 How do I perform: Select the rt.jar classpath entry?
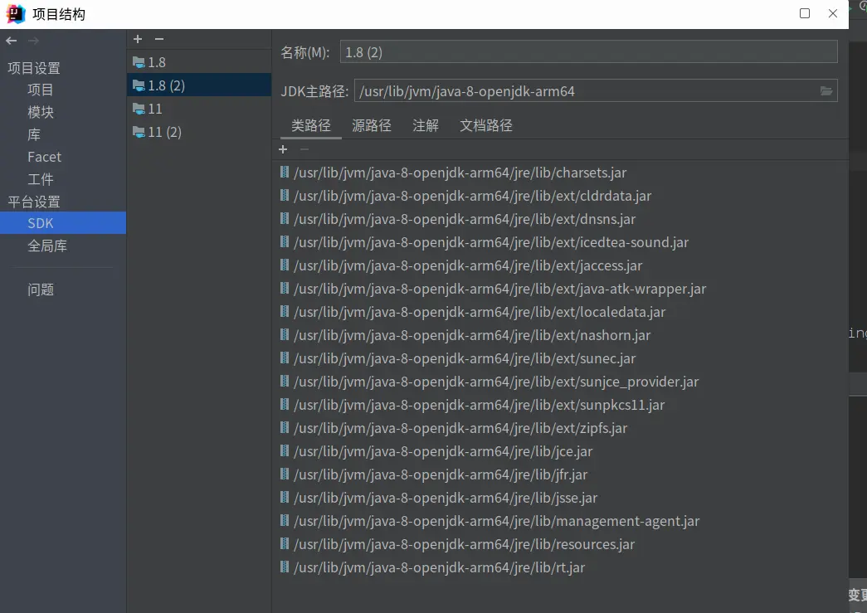[561, 567]
